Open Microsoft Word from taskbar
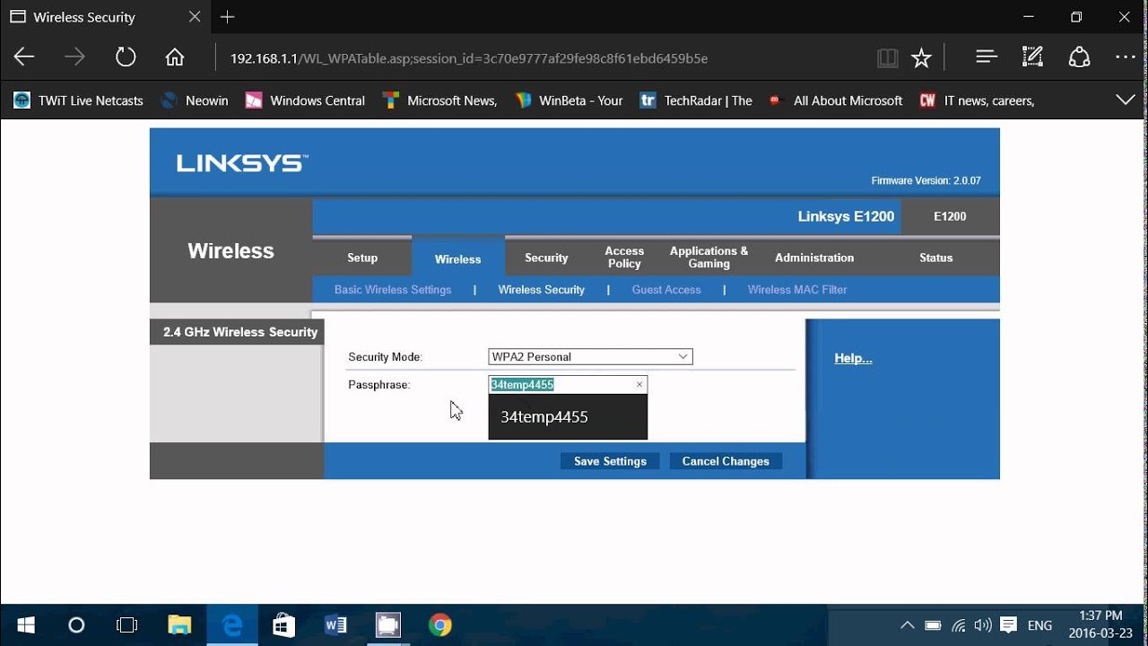 click(x=335, y=624)
